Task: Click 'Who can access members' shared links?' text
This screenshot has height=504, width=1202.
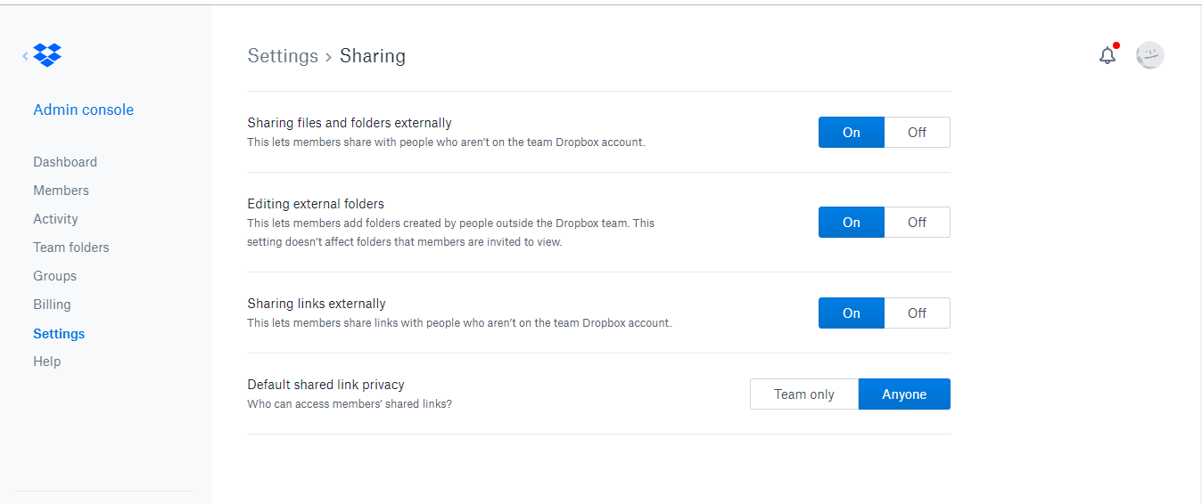Action: tap(350, 403)
